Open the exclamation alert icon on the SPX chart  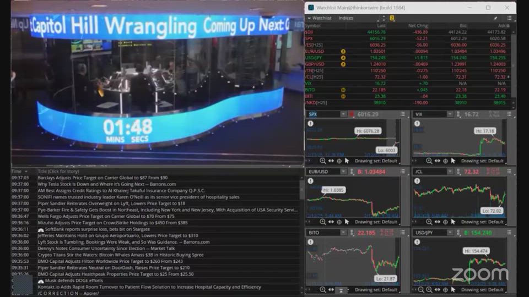pyautogui.click(x=311, y=124)
